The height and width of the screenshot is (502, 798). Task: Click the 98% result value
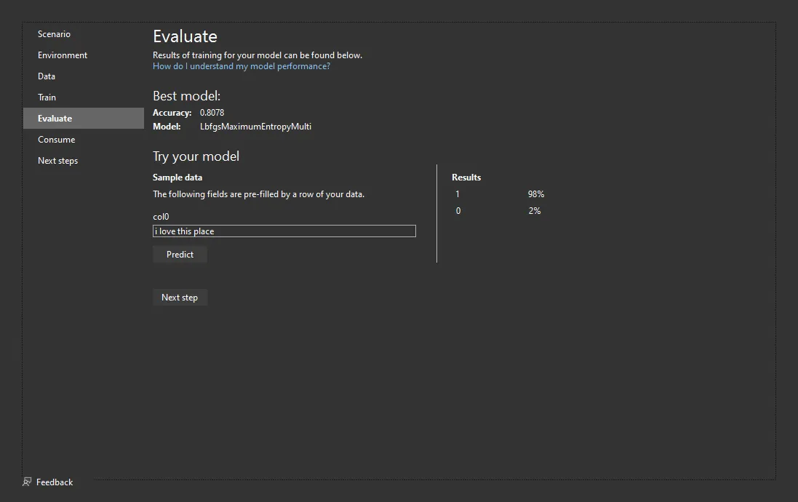click(x=535, y=194)
